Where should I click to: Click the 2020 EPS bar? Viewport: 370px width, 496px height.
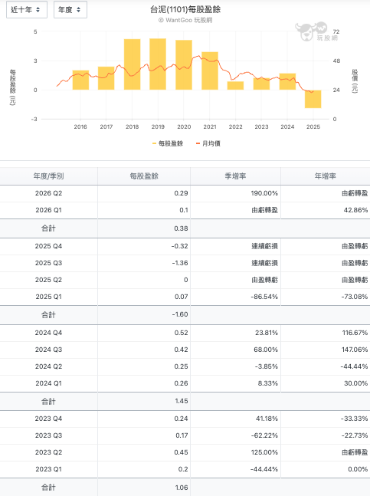click(x=184, y=65)
